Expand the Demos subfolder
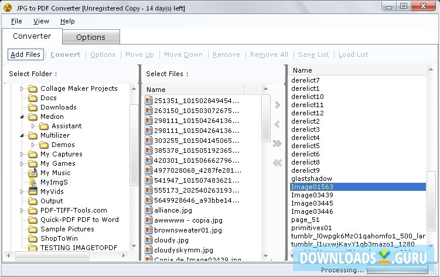 pos(33,145)
